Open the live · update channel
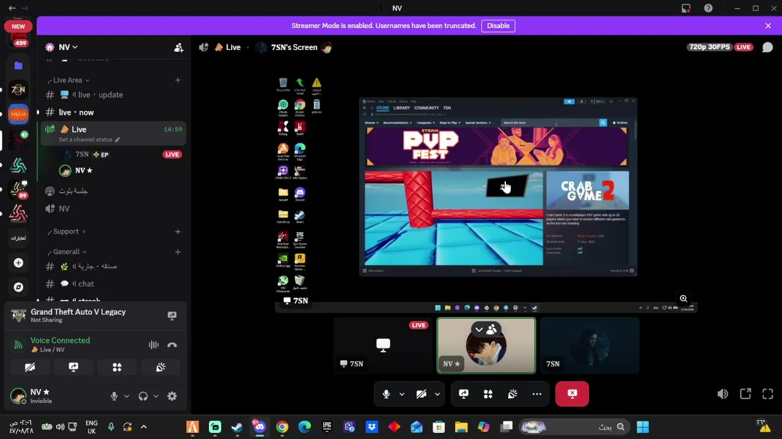Viewport: 782px width, 439px height. click(x=114, y=95)
